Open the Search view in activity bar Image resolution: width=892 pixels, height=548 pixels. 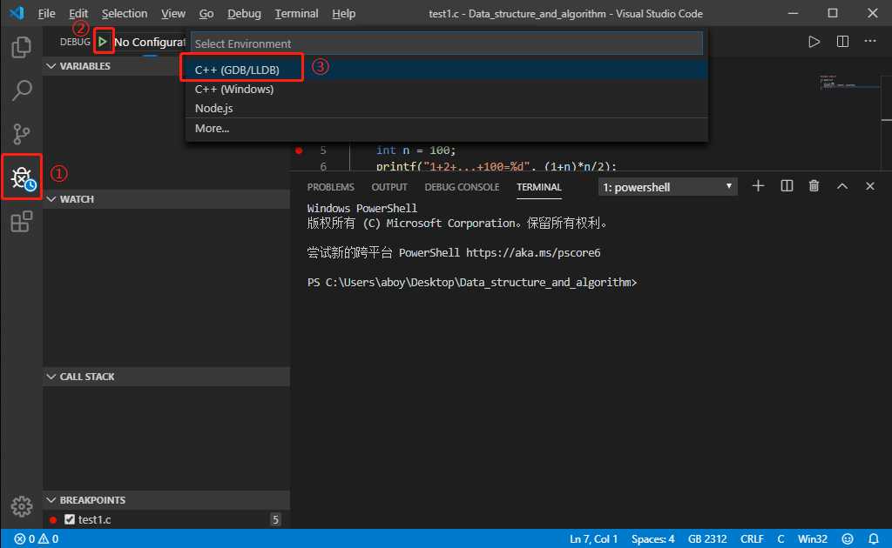[x=21, y=90]
